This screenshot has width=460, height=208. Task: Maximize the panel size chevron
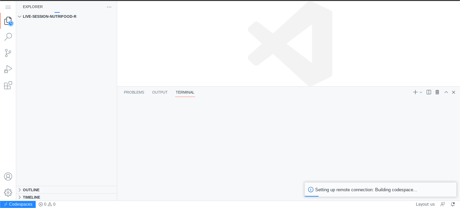[x=446, y=92]
